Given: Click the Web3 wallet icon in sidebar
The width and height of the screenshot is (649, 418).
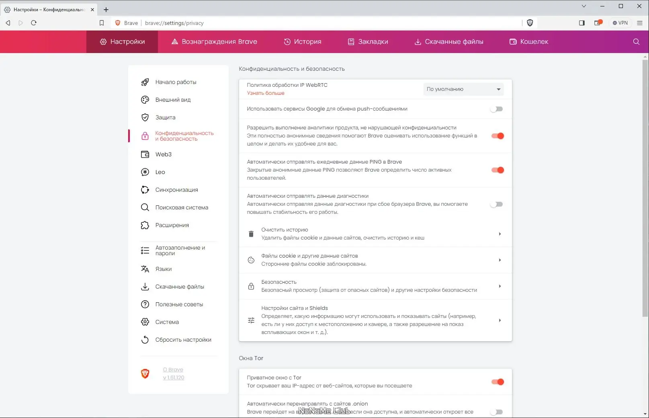Looking at the screenshot, I should 145,154.
